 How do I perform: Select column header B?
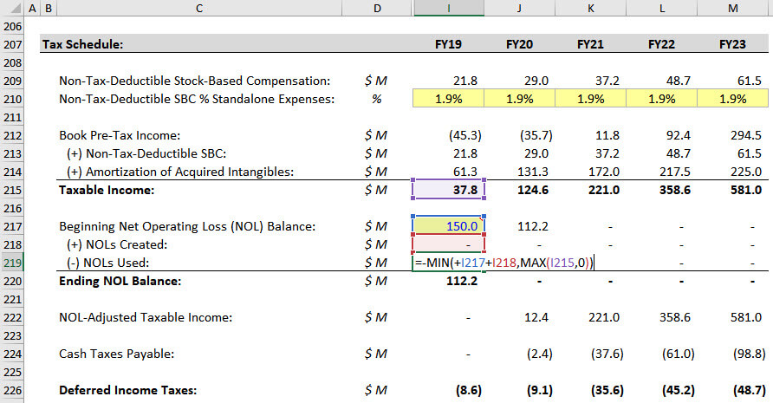[x=49, y=8]
